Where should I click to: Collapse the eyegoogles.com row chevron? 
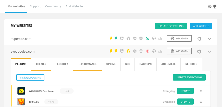pyautogui.click(x=209, y=52)
